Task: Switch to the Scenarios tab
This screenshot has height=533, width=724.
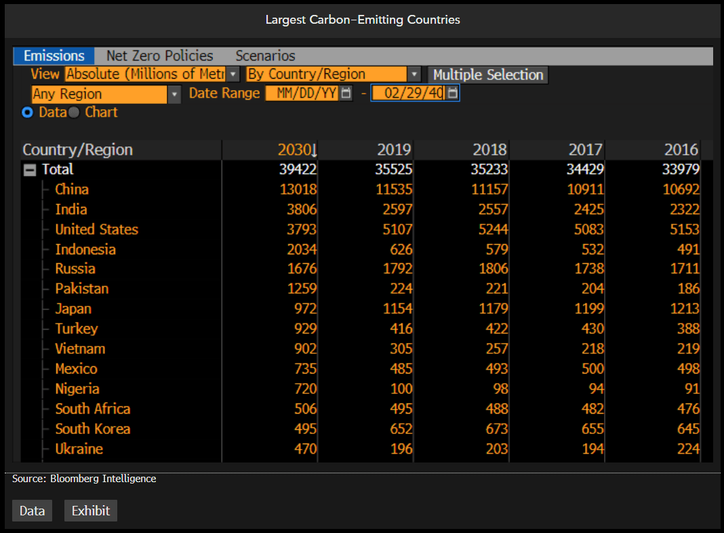Action: tap(265, 56)
